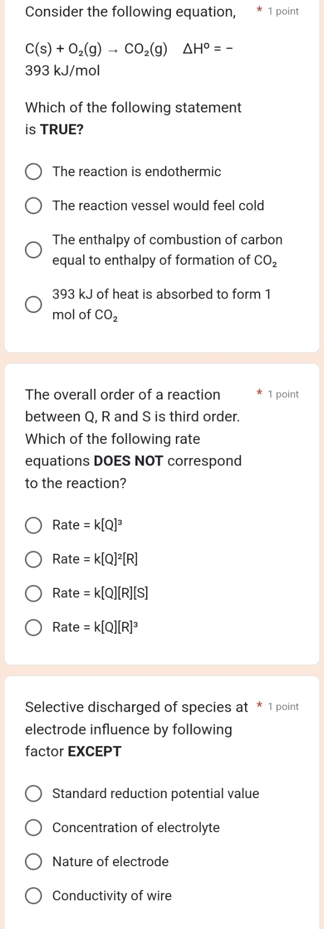324x929 pixels.
Task: Select "Nature of electrode" option
Action: [33, 861]
